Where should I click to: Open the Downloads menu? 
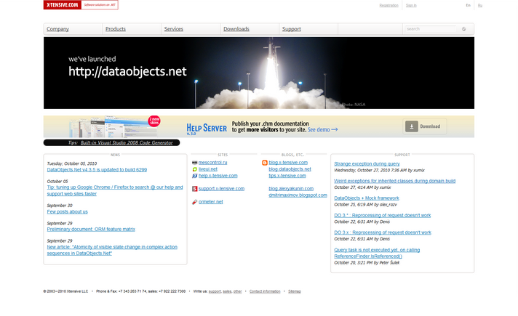[x=236, y=29]
